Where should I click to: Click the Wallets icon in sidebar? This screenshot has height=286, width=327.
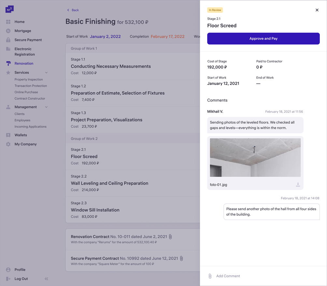(x=8, y=135)
